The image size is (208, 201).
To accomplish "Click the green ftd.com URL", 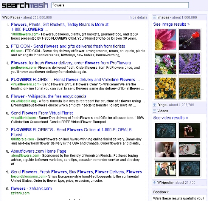I will [17, 51].
